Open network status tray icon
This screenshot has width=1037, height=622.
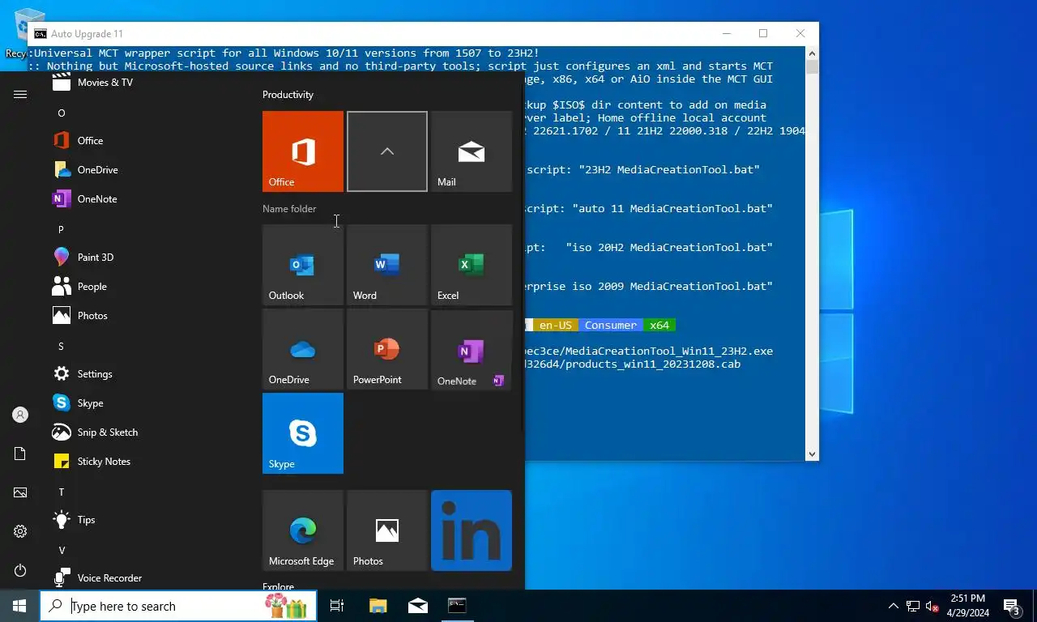[x=913, y=606]
